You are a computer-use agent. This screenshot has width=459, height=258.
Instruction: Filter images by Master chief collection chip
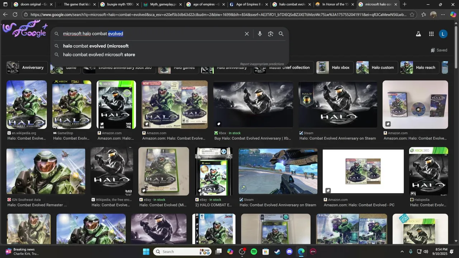pyautogui.click(x=283, y=67)
